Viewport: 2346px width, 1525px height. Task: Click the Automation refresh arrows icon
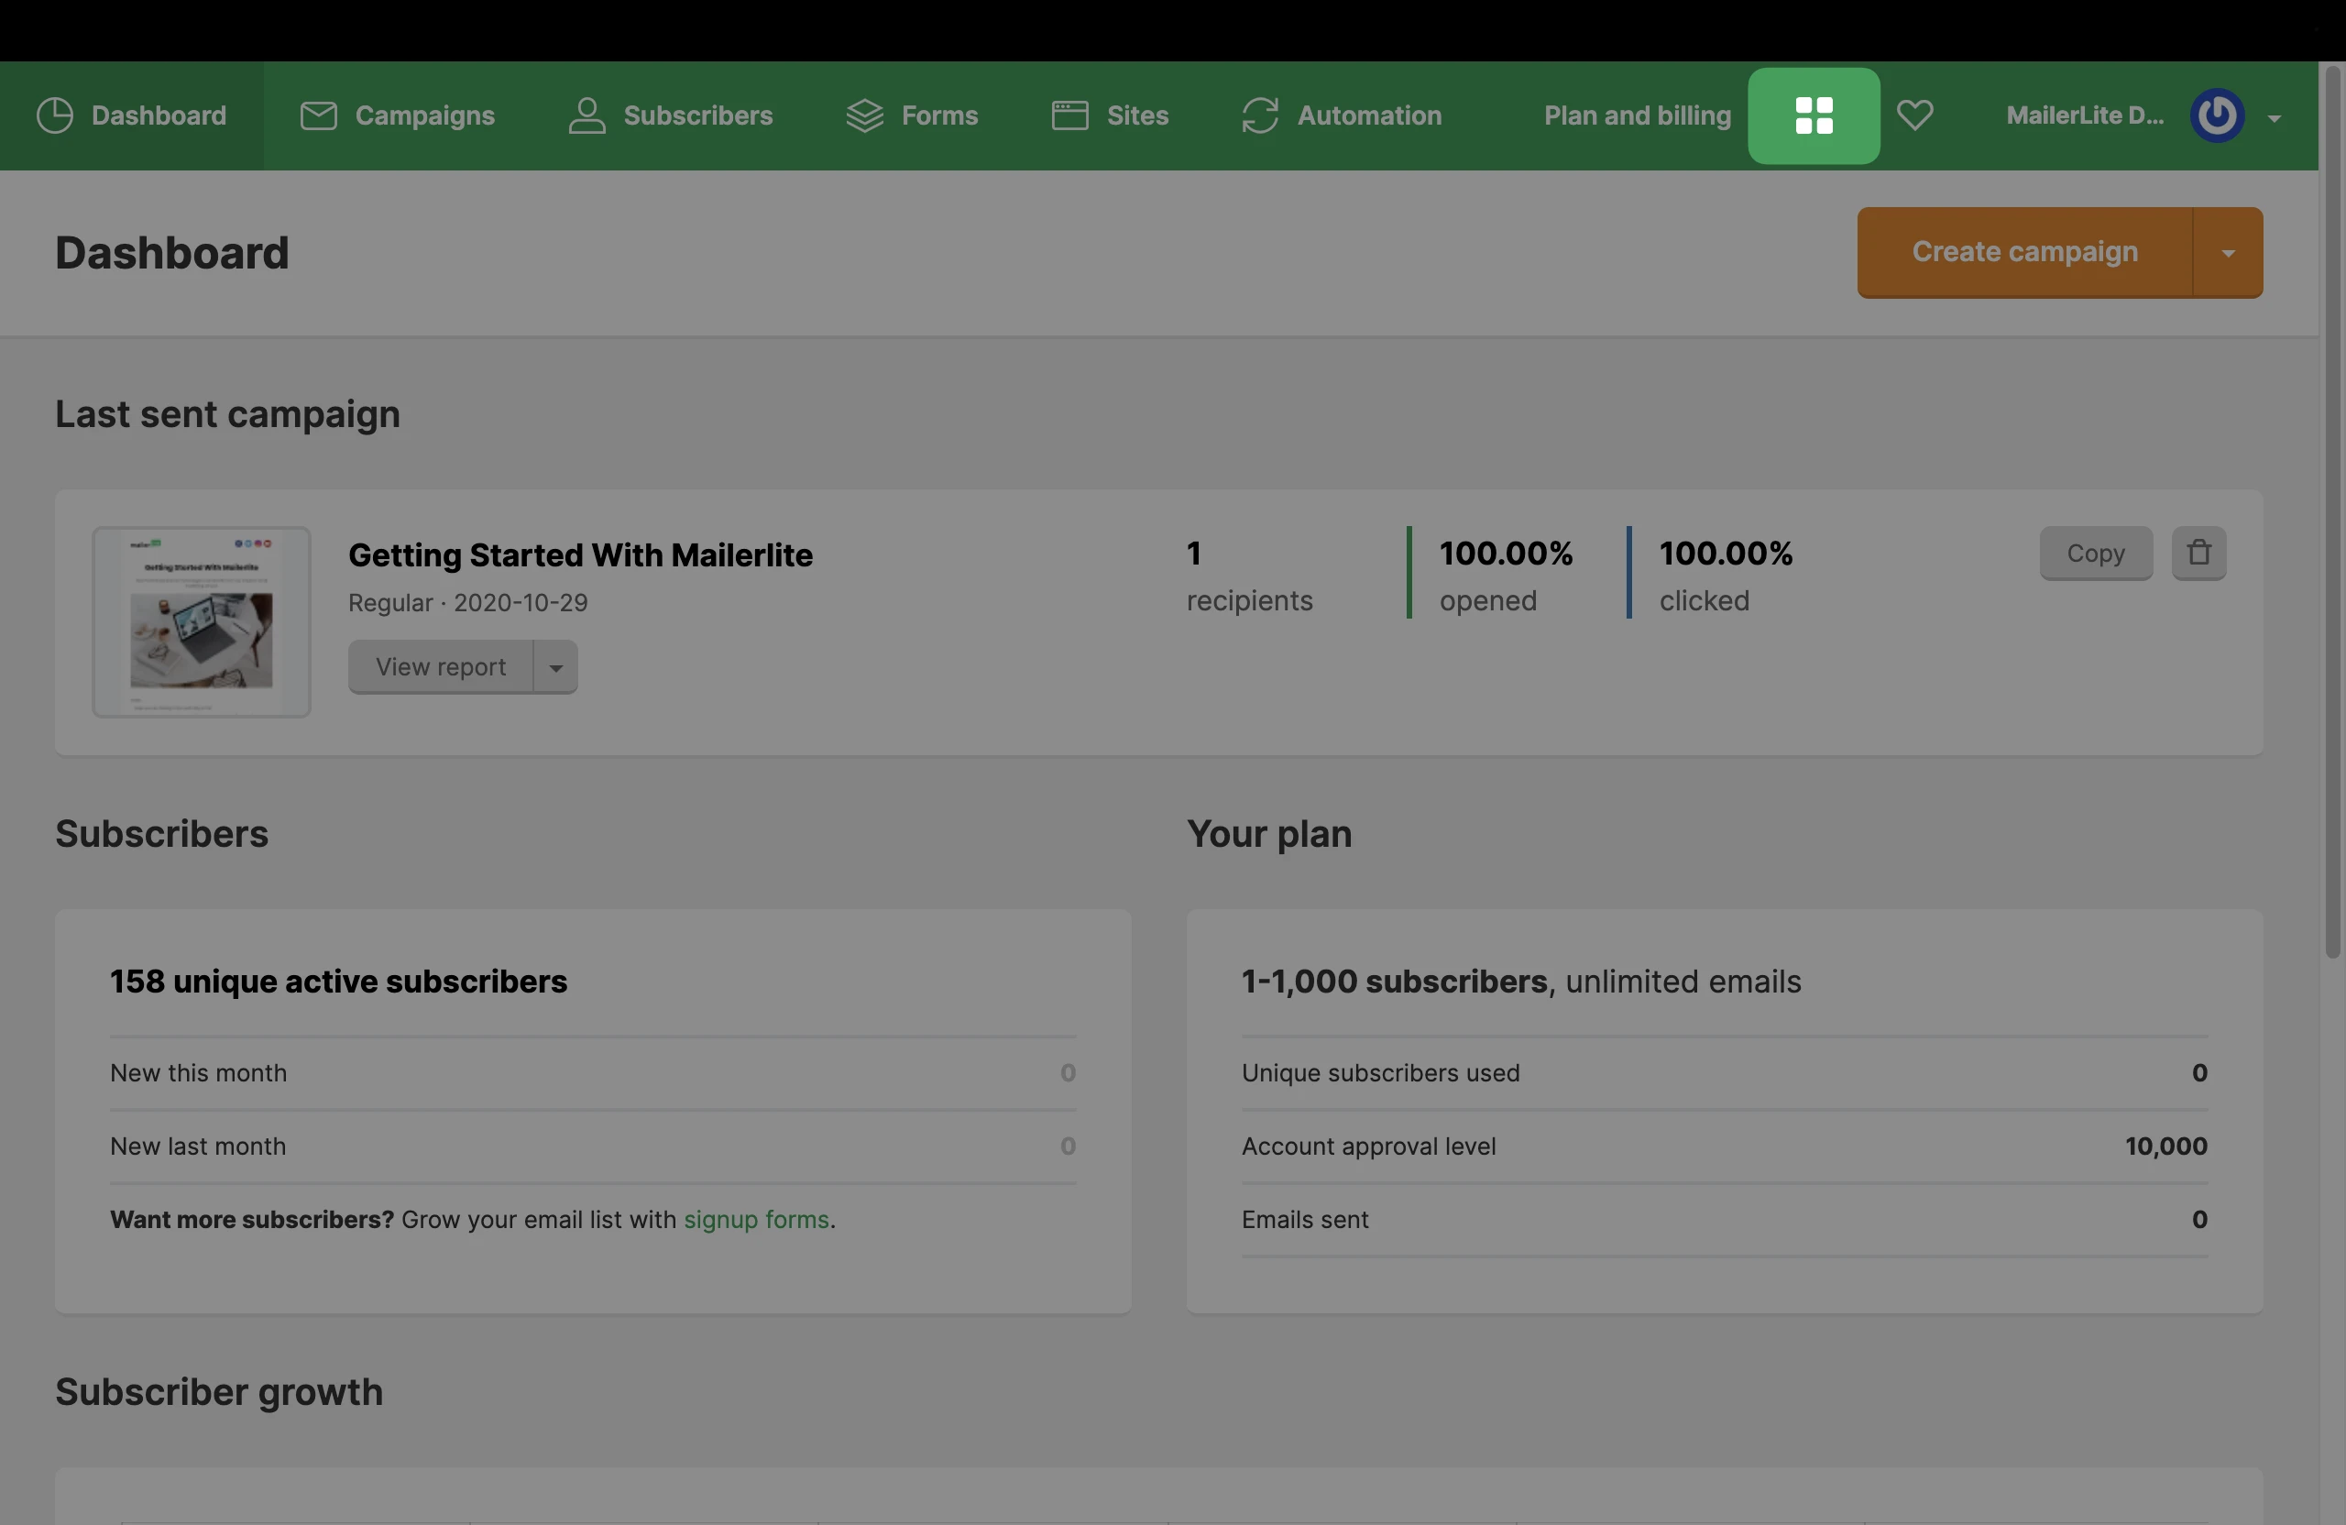(x=1260, y=115)
